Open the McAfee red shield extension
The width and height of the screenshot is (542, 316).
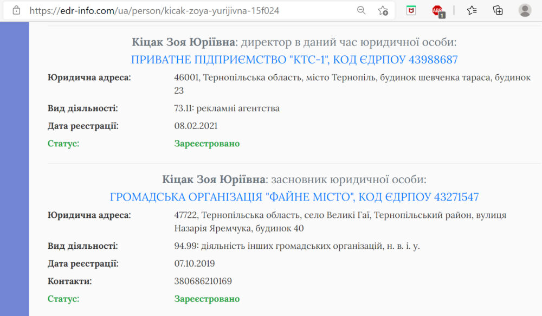(411, 10)
